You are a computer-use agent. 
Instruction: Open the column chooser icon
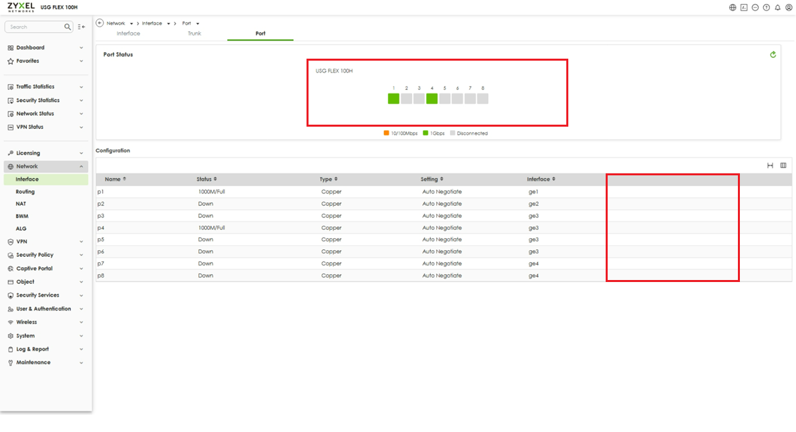783,166
